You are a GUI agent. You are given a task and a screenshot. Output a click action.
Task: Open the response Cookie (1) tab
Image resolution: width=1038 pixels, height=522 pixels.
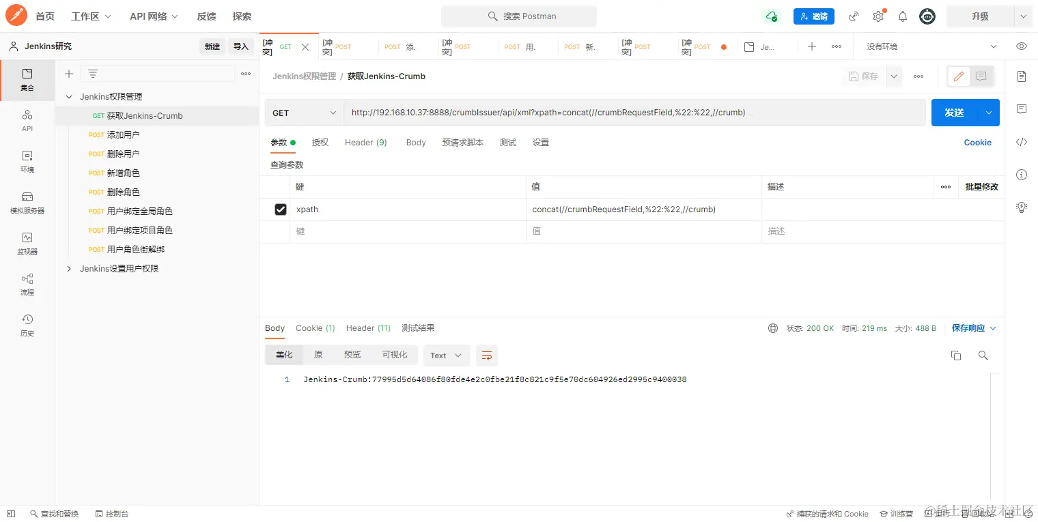click(x=315, y=328)
